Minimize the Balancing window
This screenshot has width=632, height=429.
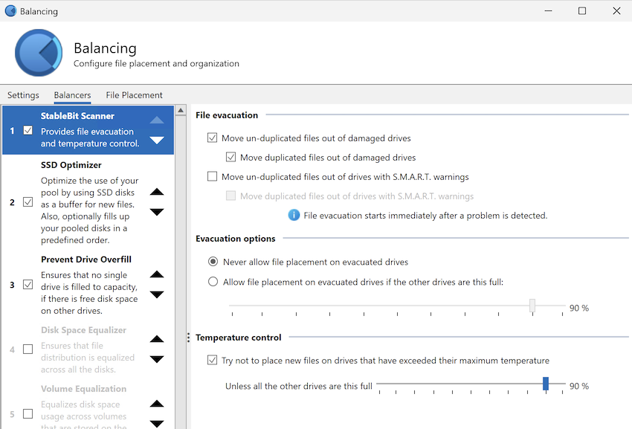pyautogui.click(x=548, y=11)
